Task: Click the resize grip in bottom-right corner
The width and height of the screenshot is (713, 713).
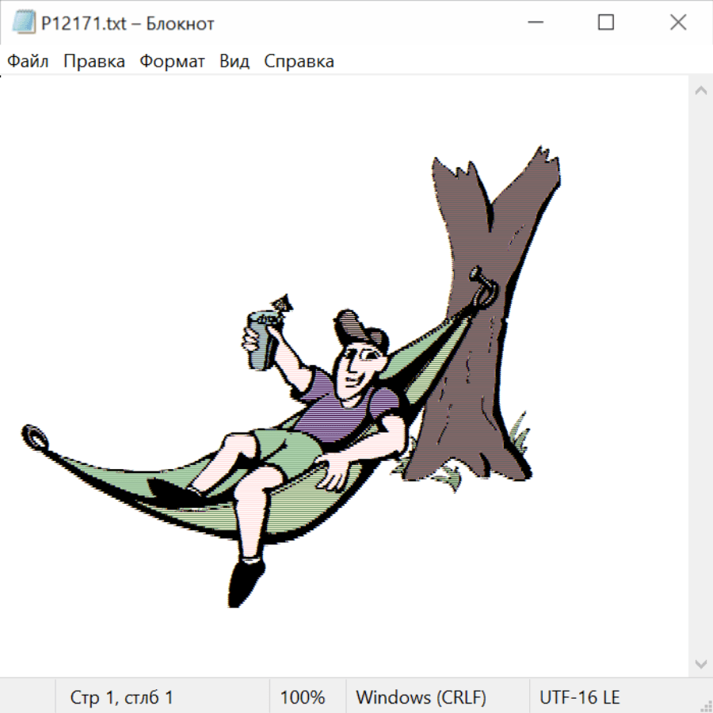Action: pyautogui.click(x=704, y=704)
